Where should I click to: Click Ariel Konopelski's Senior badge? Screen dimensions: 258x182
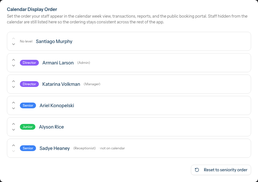28,105
